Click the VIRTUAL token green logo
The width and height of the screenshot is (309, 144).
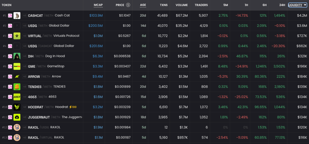[x=17, y=36]
